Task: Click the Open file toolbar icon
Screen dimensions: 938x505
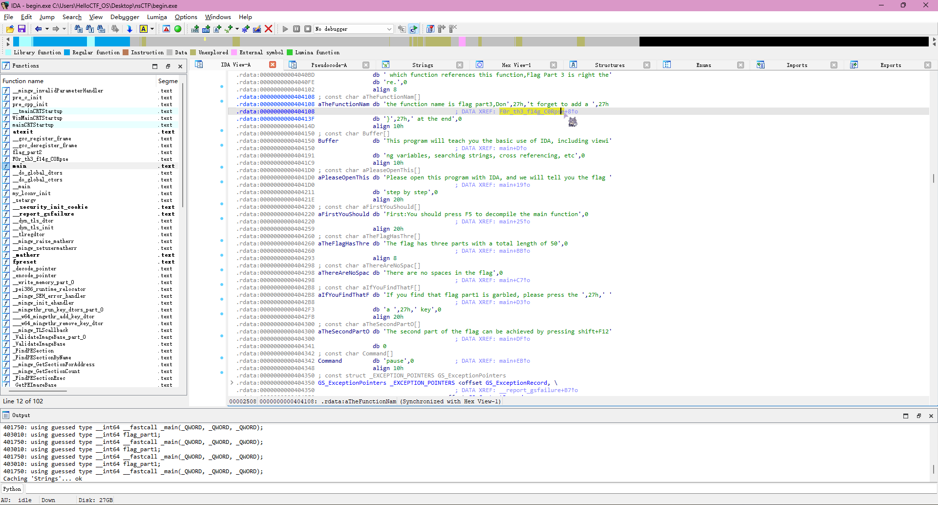Action: coord(10,29)
